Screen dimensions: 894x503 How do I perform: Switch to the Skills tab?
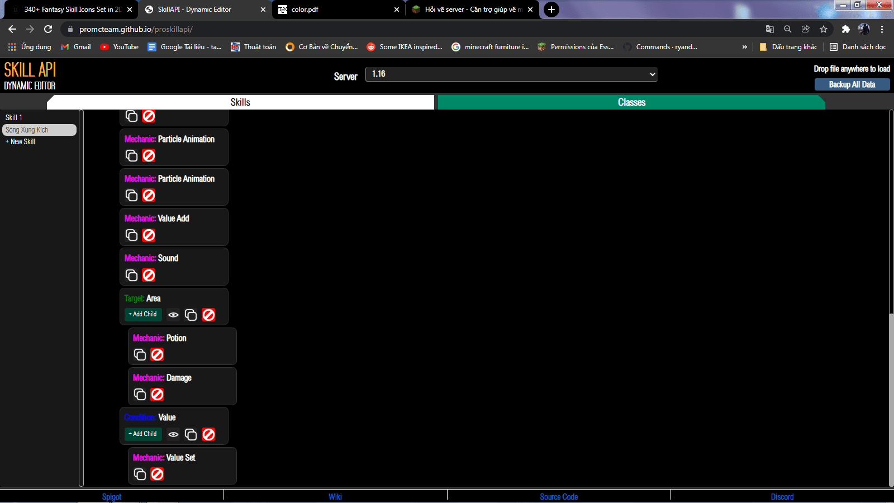click(x=240, y=102)
